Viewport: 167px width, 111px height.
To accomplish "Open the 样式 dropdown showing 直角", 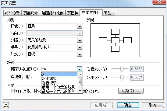I will tap(55, 26).
